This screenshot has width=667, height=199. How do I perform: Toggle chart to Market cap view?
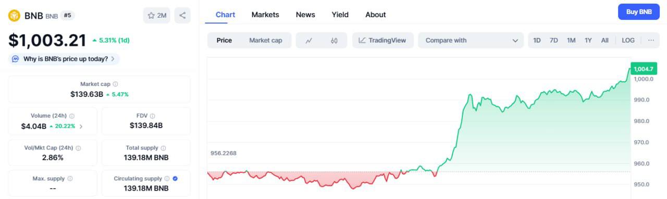click(265, 40)
